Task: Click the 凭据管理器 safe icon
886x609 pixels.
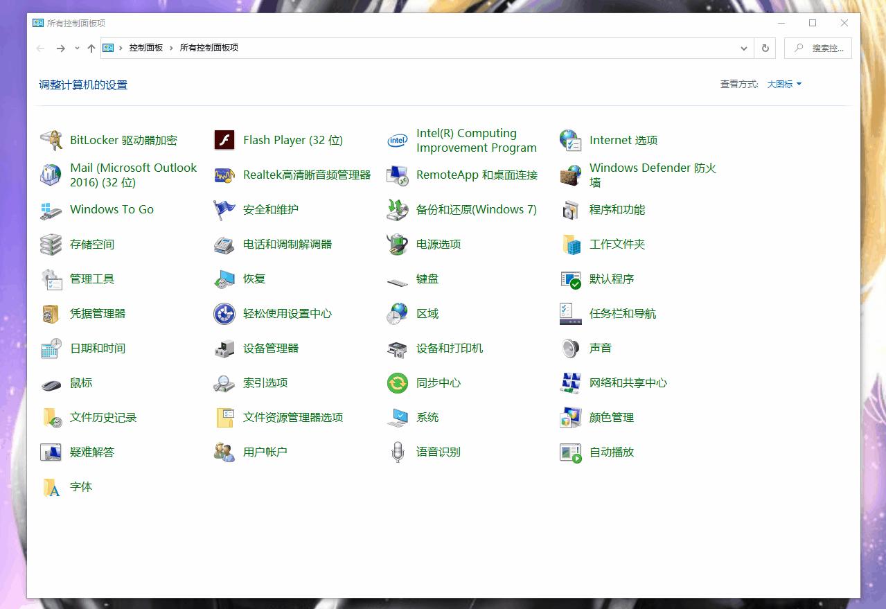Action: (x=51, y=314)
